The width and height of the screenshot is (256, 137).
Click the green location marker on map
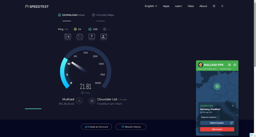click(x=217, y=86)
